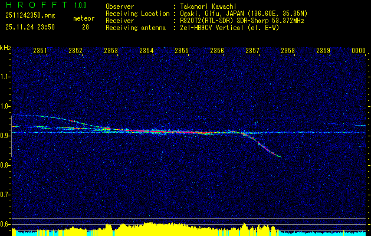
Task: Click the meteor count value 28
Action: 86,27
